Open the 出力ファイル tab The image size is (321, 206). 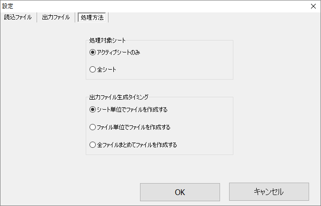[56, 17]
